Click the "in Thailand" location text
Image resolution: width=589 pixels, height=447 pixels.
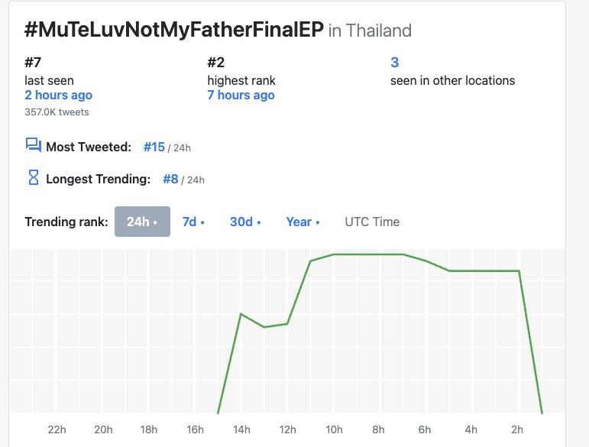[x=370, y=31]
